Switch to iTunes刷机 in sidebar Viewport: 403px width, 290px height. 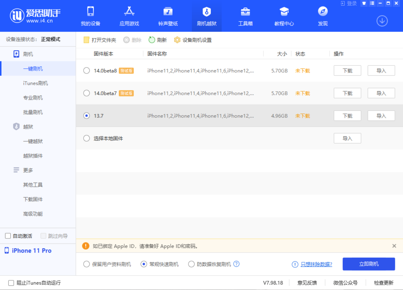[35, 83]
